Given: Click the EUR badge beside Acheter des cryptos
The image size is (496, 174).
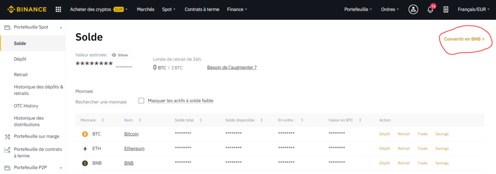Looking at the screenshot, I should 119,10.
